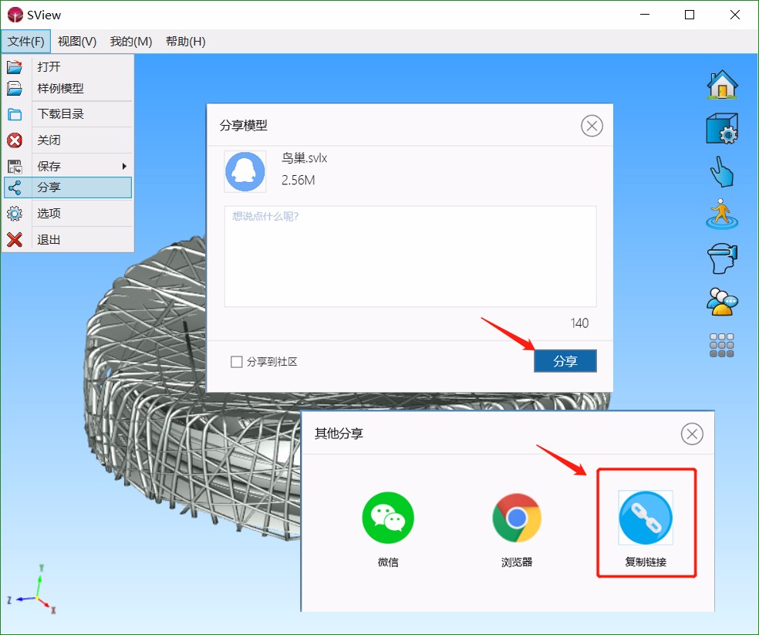Click the share icon beside 分享

(15, 187)
